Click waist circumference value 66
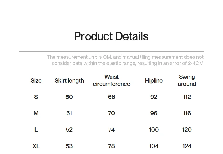This screenshot has height=154, width=223. 111,97
